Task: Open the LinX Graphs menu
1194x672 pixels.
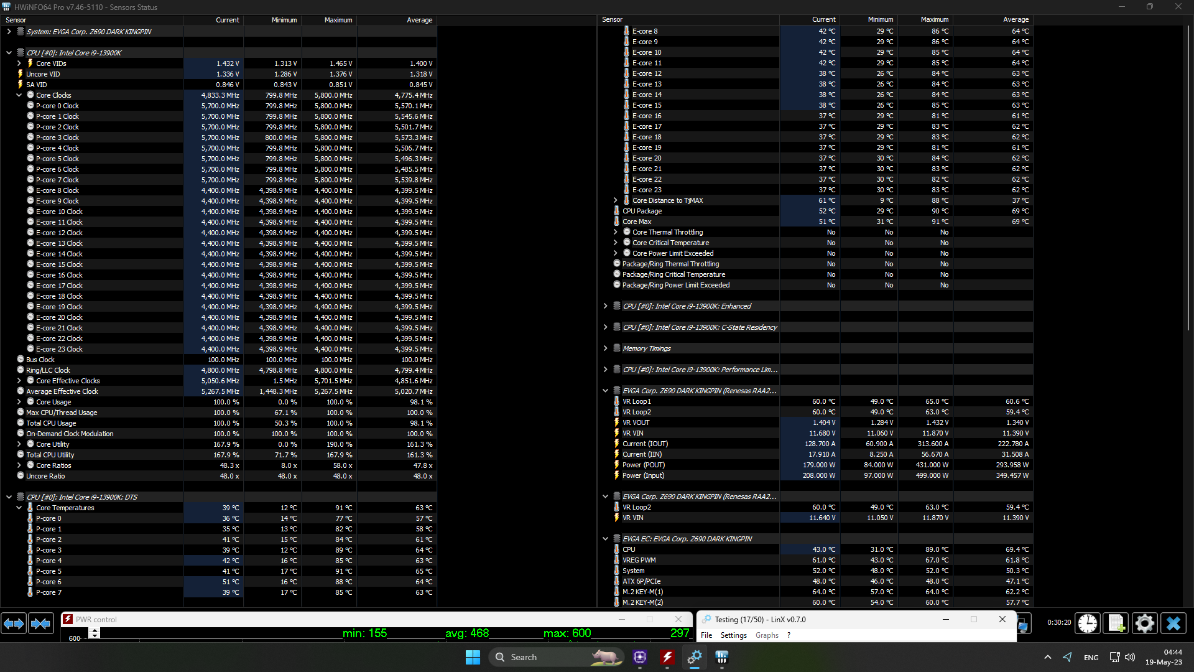Action: point(767,635)
